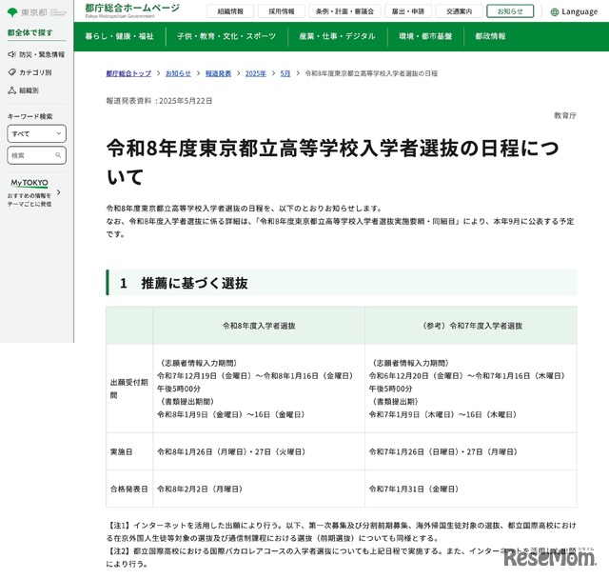Viewport: 609px width, 579px height.
Task: Expand the My TOKYO chevron arrow
Action: (x=59, y=192)
